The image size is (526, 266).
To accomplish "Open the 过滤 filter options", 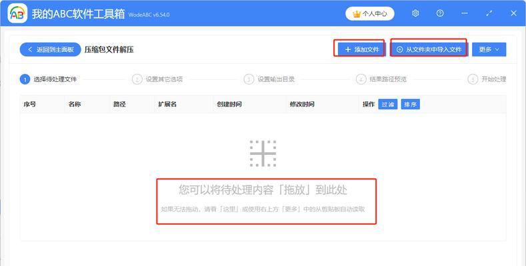I will pos(388,104).
